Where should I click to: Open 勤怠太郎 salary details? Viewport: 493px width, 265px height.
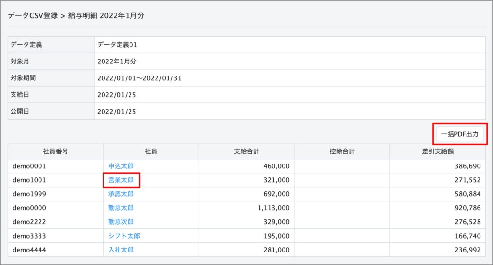pos(121,208)
